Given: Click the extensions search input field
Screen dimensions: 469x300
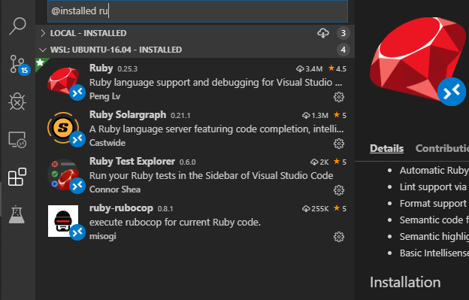Looking at the screenshot, I should 198,11.
